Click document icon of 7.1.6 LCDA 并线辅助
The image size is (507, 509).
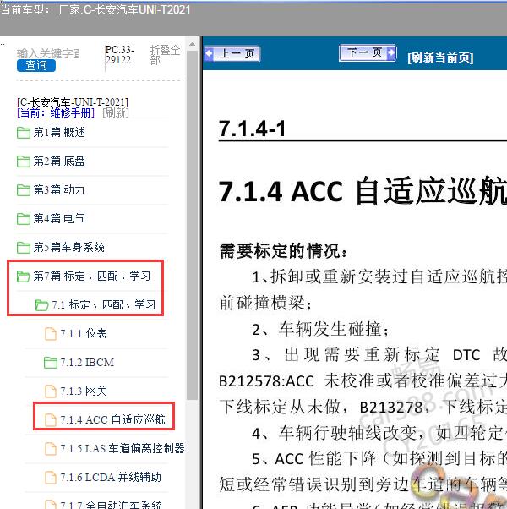(x=51, y=477)
